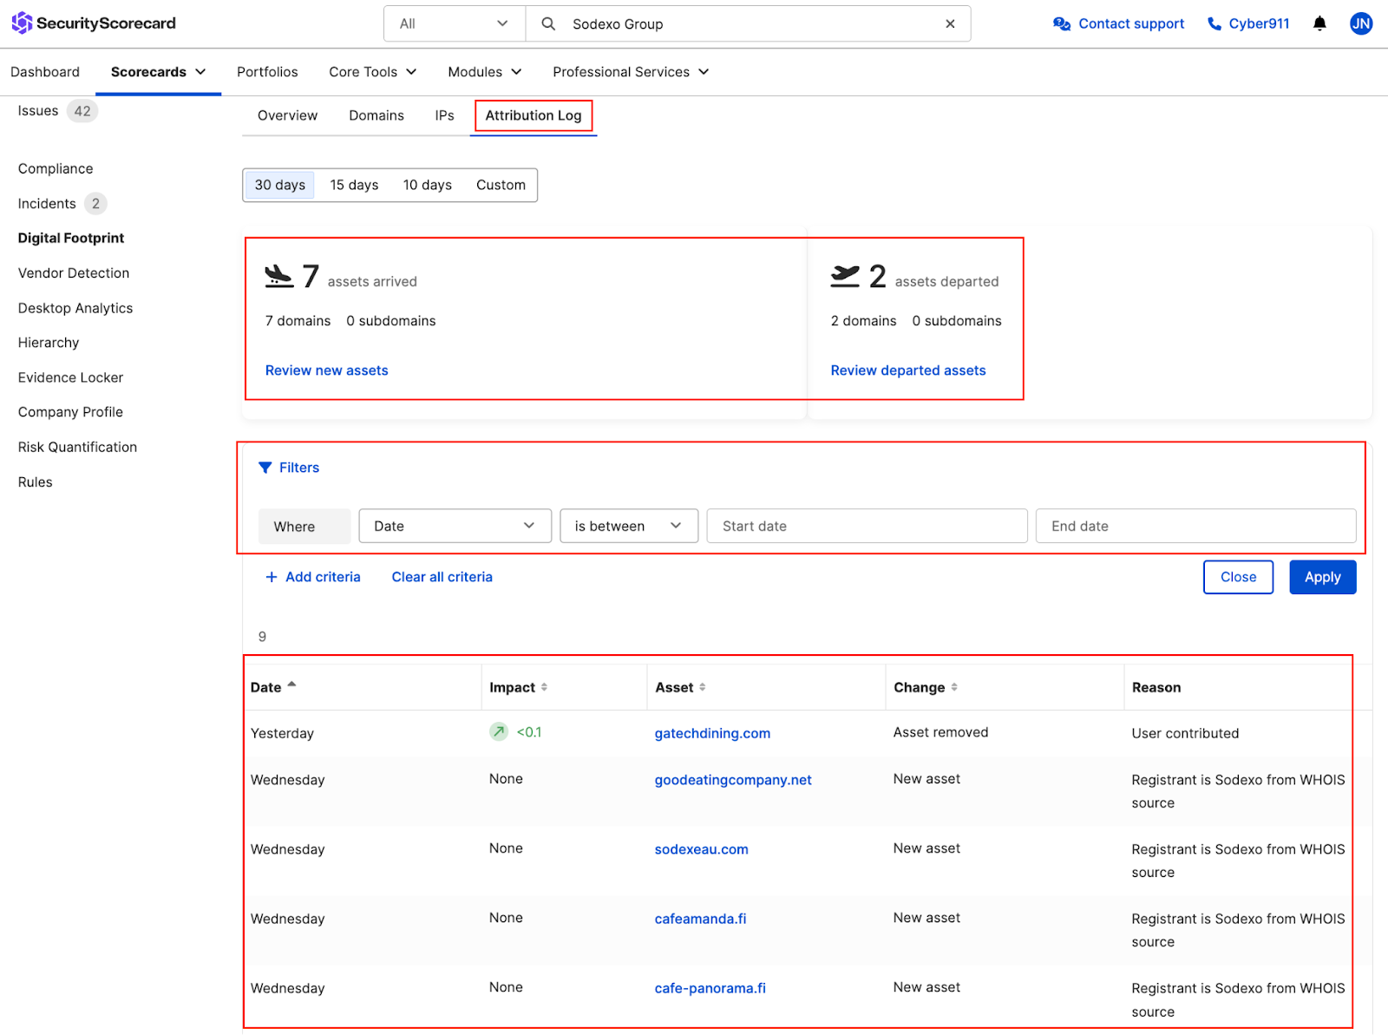Click Add criteria
The height and width of the screenshot is (1035, 1388).
pos(323,577)
